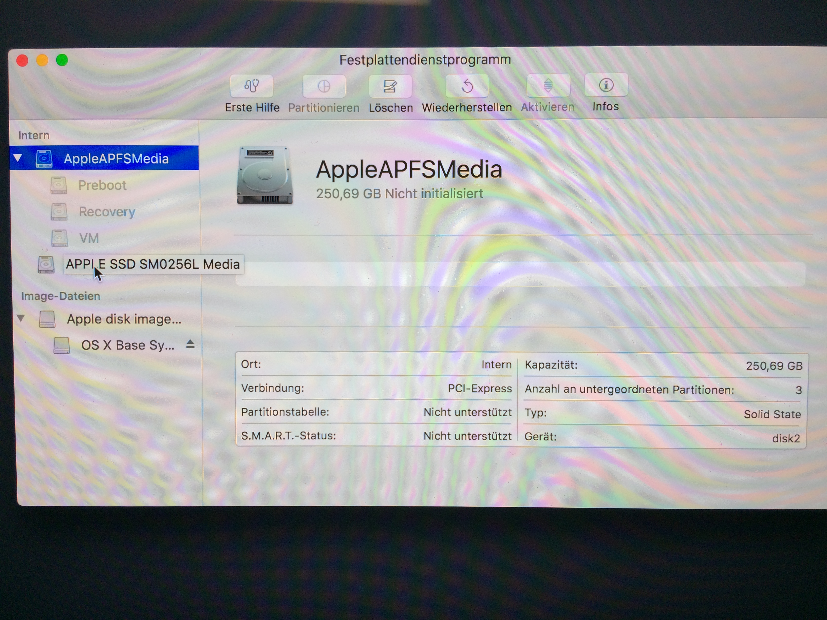Select APPLE SSD SM0256L Media in sidebar
This screenshot has width=827, height=620.
(153, 264)
